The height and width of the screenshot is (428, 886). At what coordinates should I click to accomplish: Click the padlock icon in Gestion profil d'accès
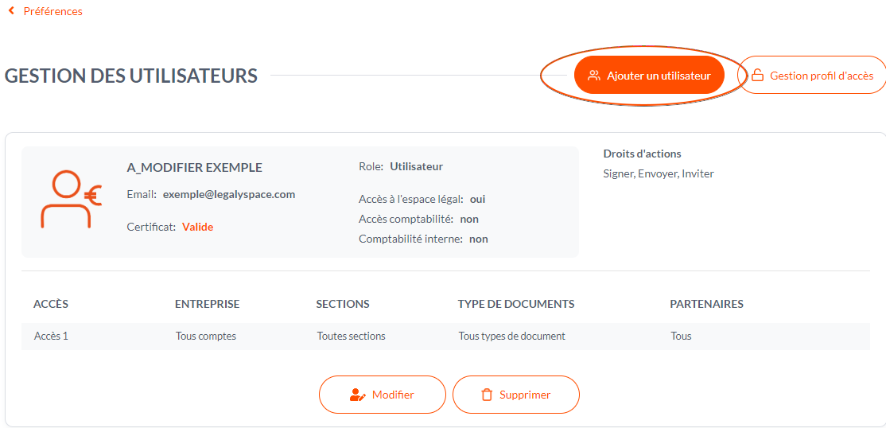tap(756, 76)
